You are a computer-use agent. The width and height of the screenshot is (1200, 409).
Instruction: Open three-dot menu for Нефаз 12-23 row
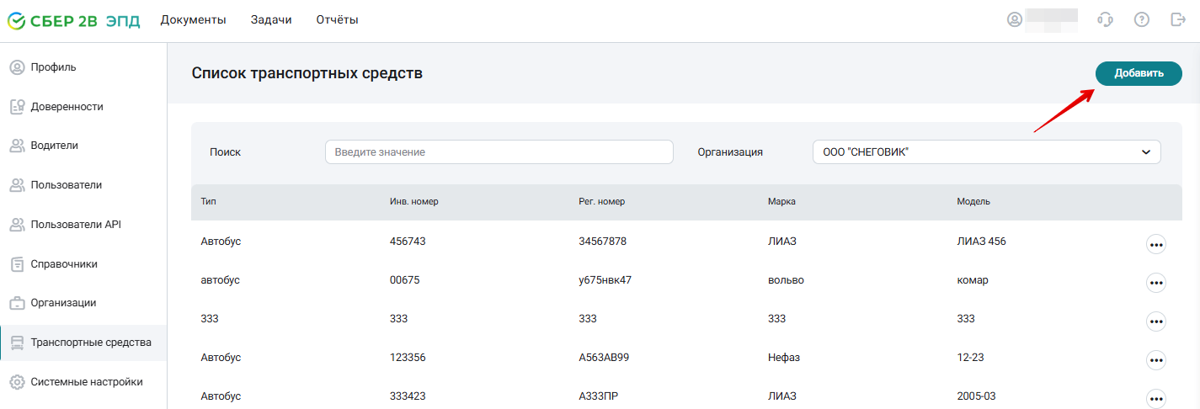click(x=1156, y=360)
